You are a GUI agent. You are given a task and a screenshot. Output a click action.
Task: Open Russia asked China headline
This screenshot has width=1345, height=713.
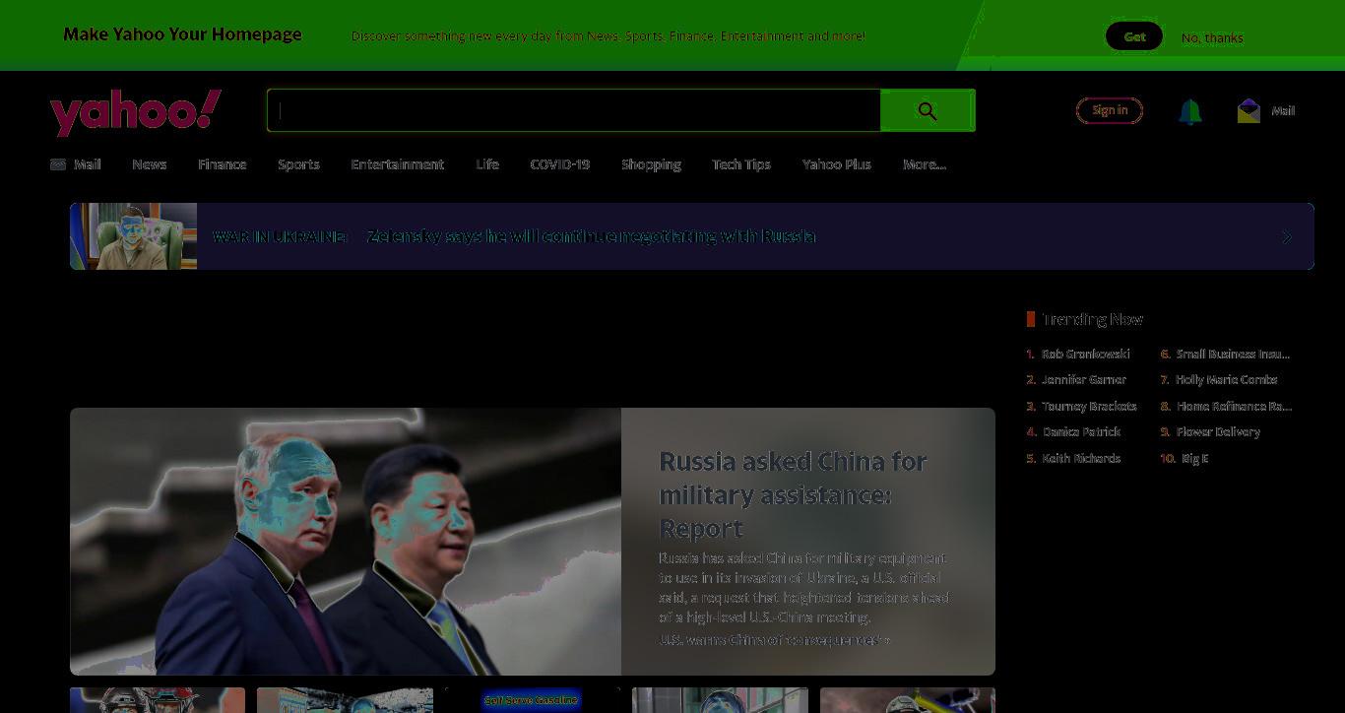[794, 494]
